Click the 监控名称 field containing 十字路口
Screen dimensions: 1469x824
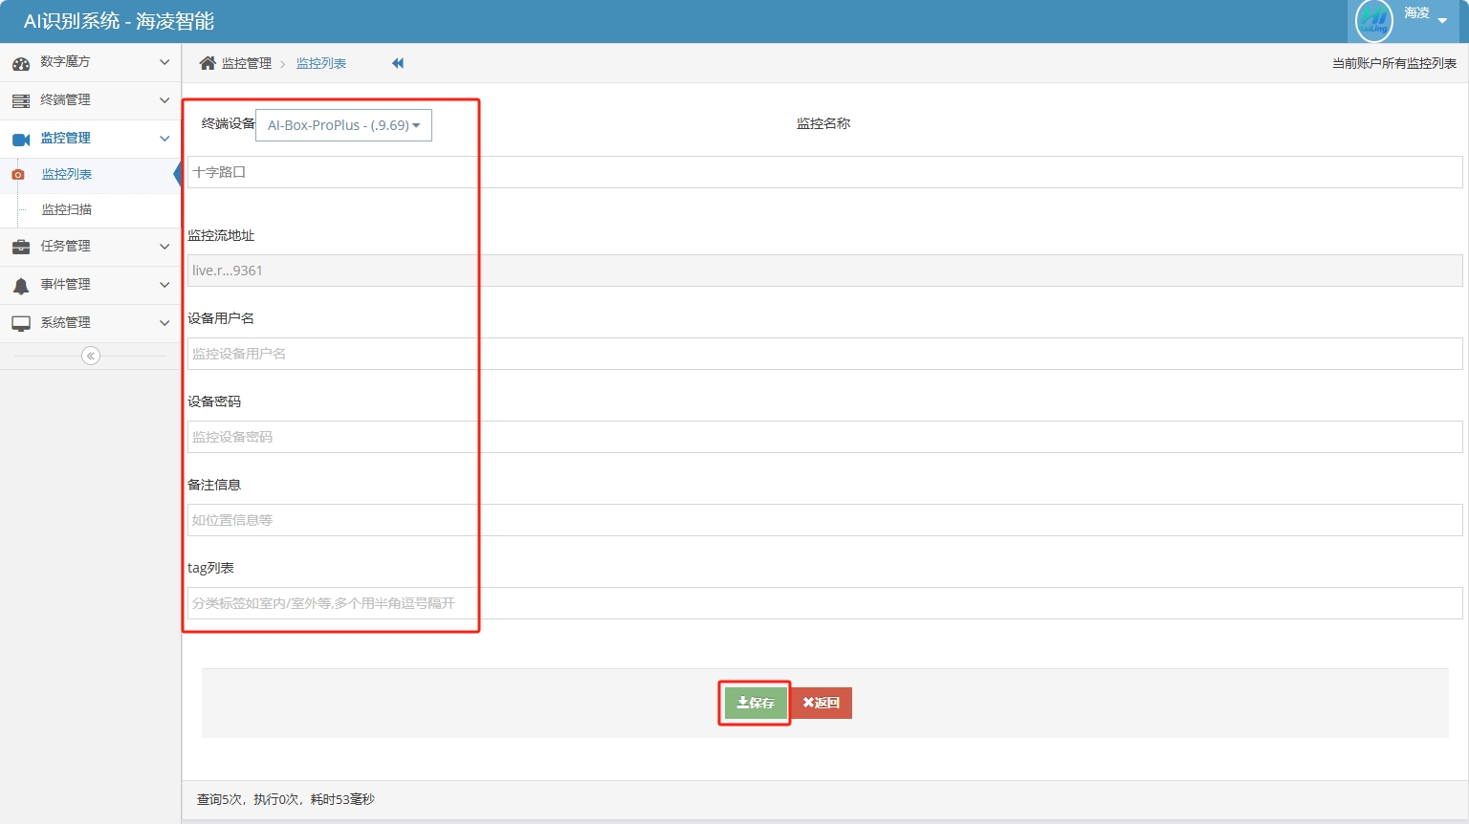click(x=824, y=172)
